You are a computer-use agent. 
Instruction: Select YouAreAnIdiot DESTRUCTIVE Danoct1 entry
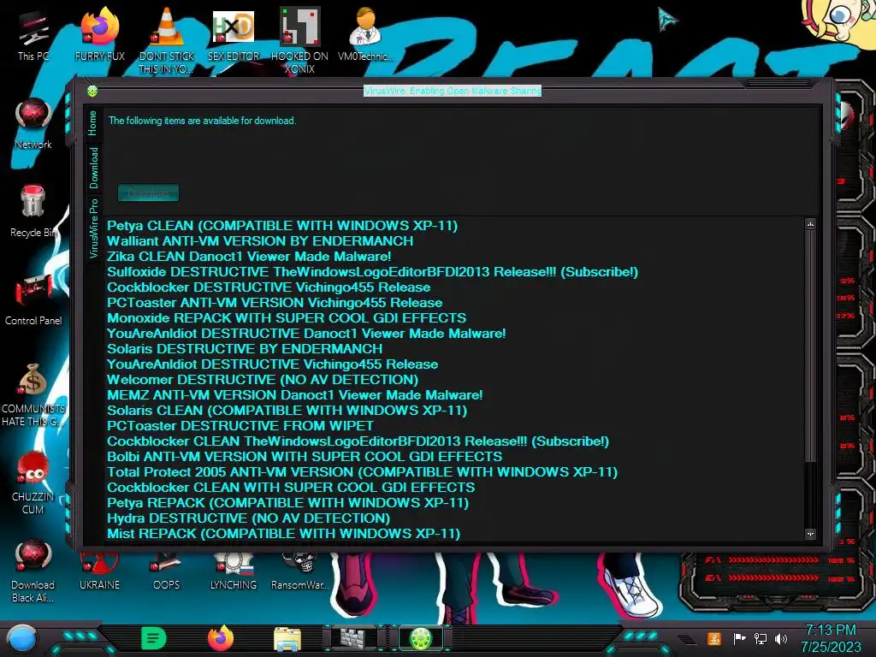306,334
